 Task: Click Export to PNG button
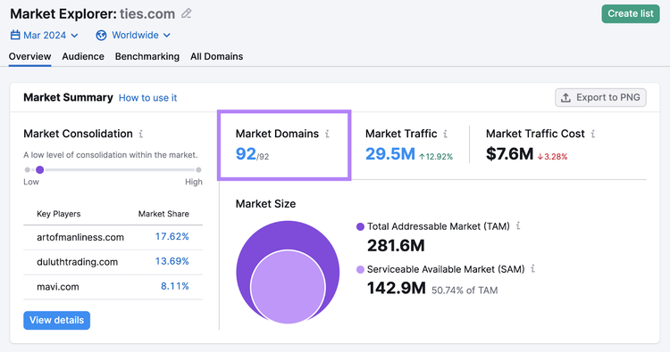[x=600, y=98]
